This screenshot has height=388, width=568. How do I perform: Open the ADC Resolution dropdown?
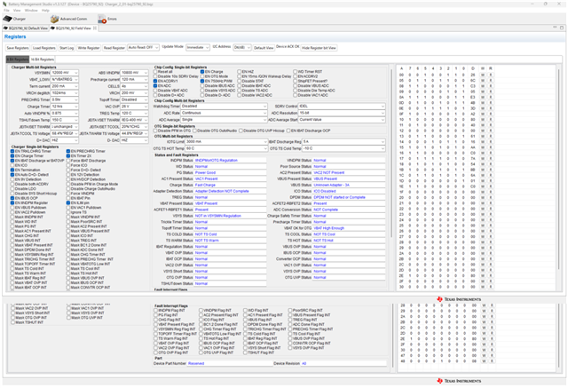point(342,113)
